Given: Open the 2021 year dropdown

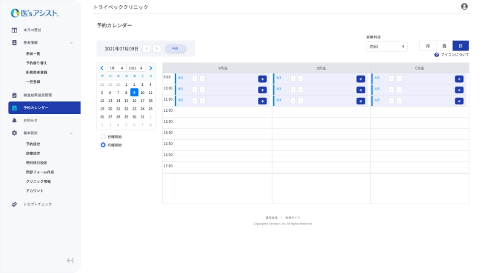Looking at the screenshot, I should [136, 67].
